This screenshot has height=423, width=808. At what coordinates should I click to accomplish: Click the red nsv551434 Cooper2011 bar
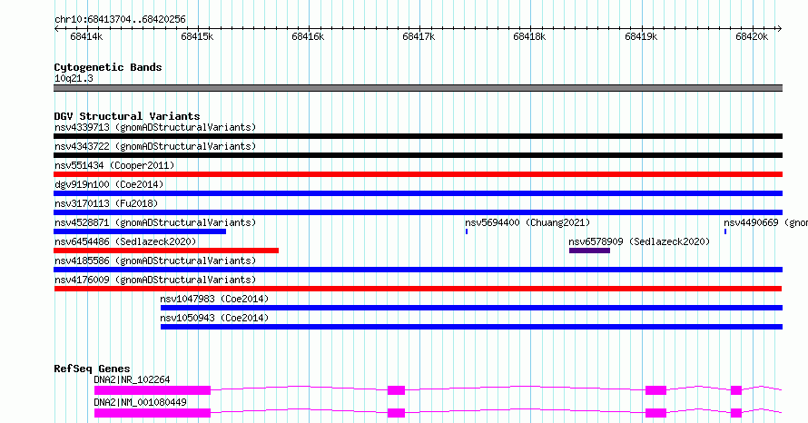pos(418,174)
